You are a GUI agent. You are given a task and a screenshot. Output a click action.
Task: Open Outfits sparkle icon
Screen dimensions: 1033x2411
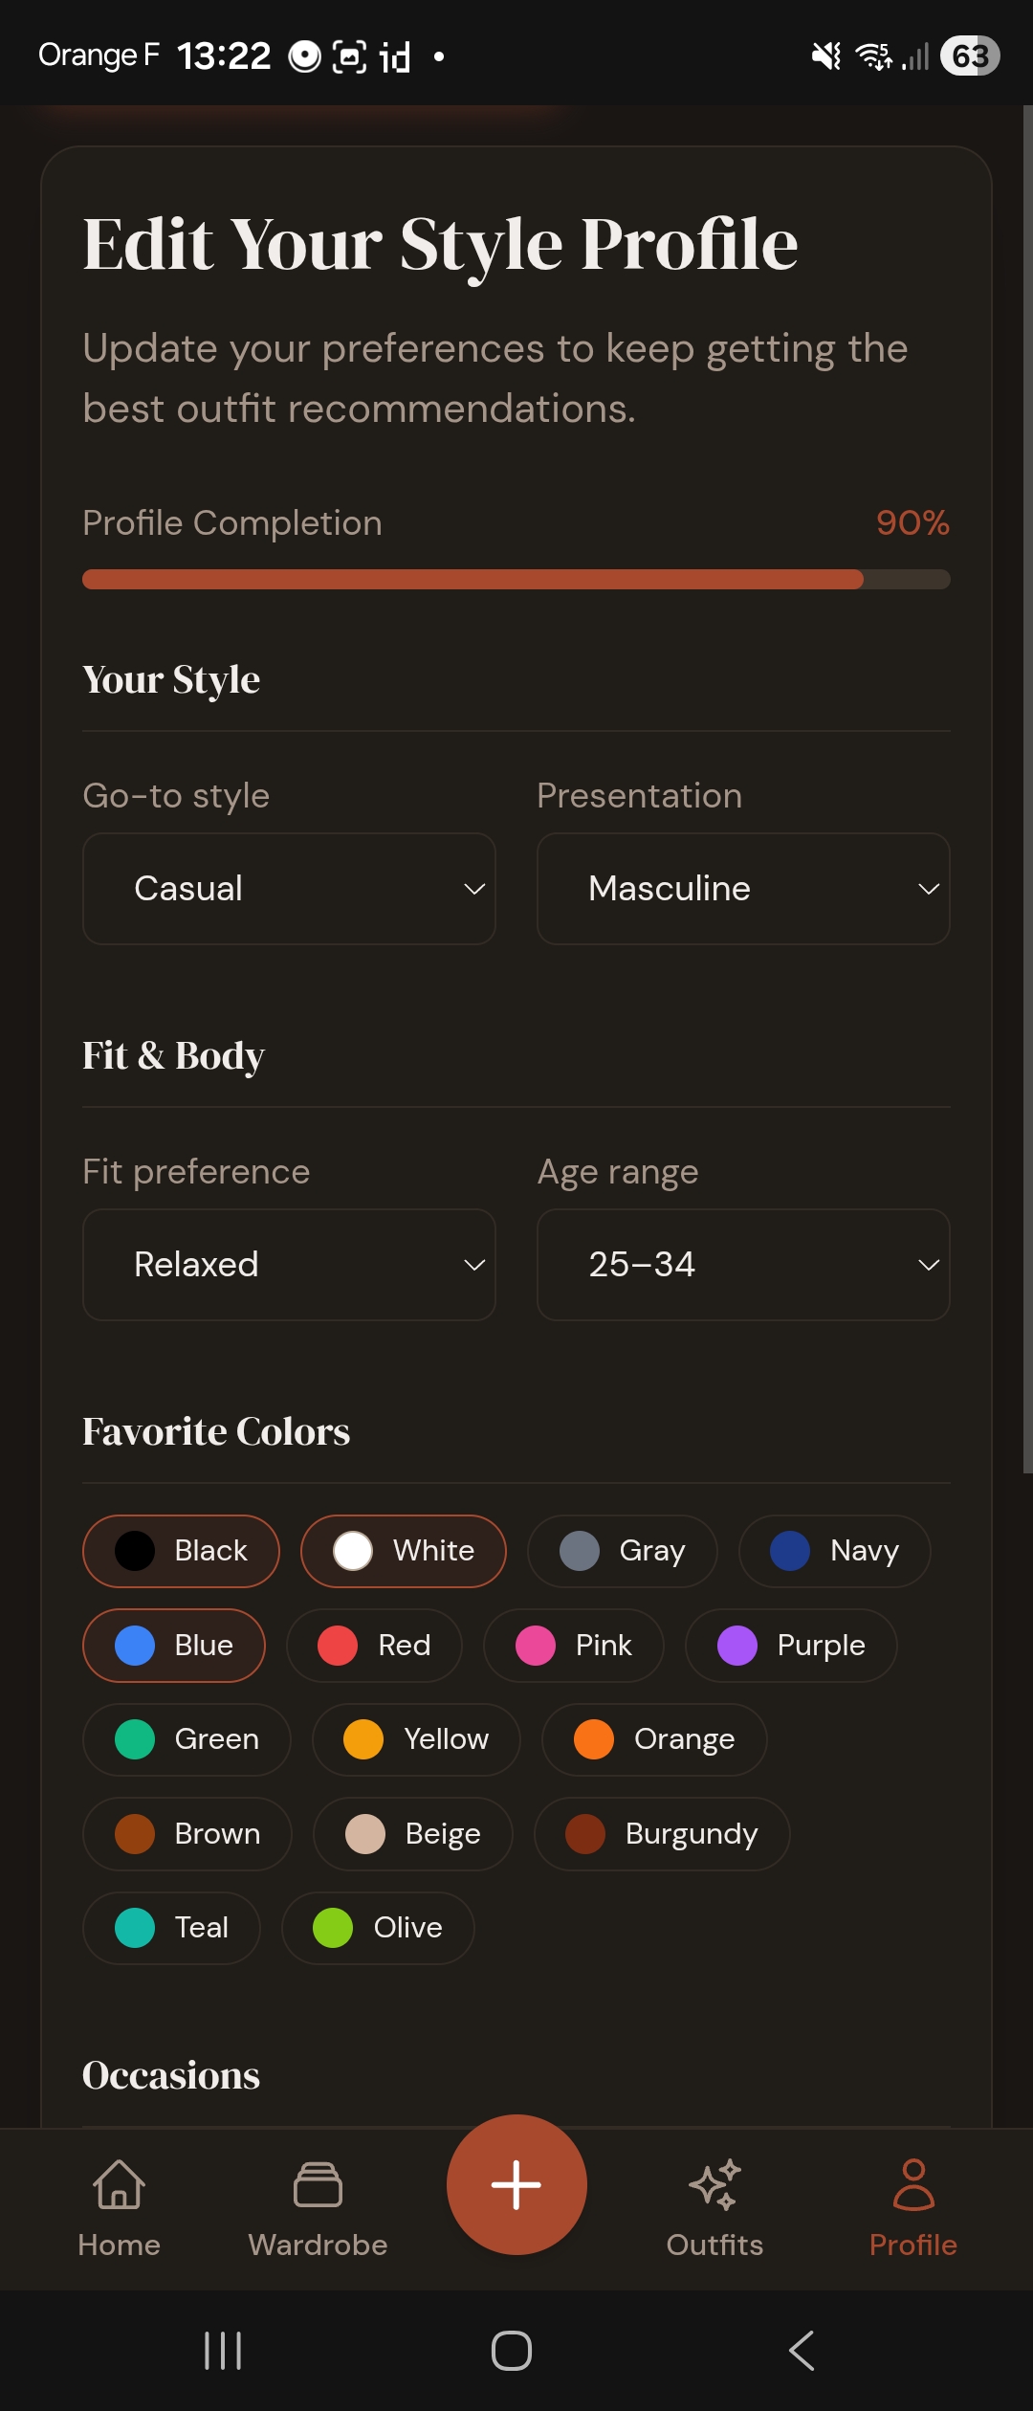click(x=714, y=2185)
